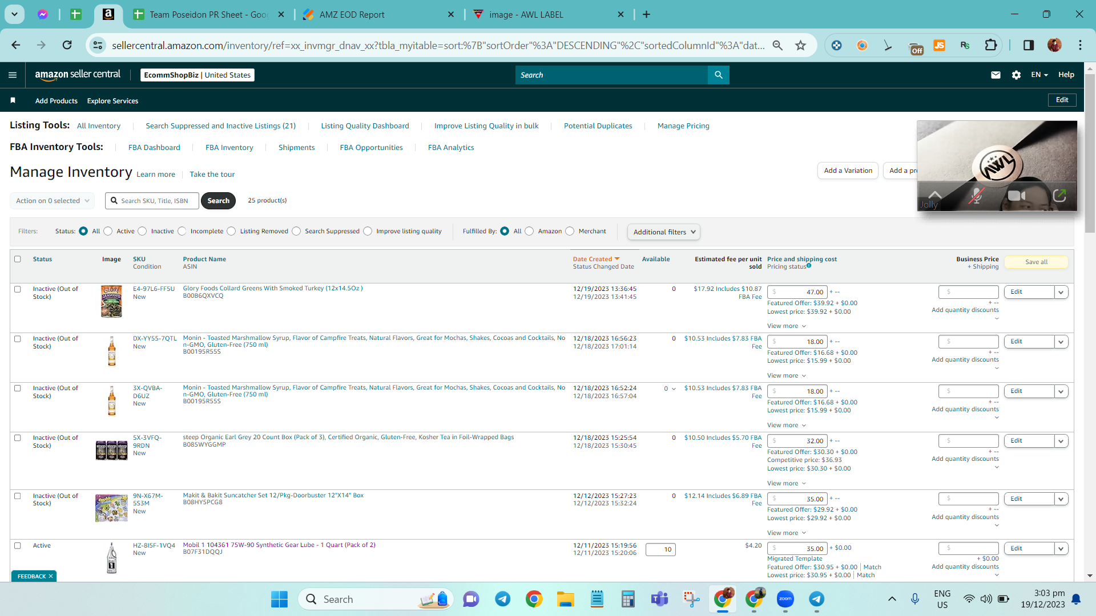Filter Fulfilled By to Amazon

(x=529, y=231)
